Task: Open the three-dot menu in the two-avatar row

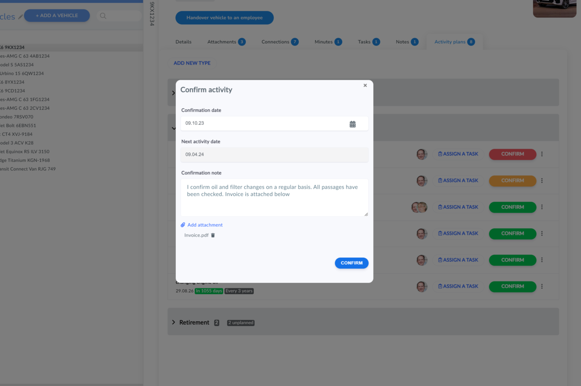Action: pos(542,207)
